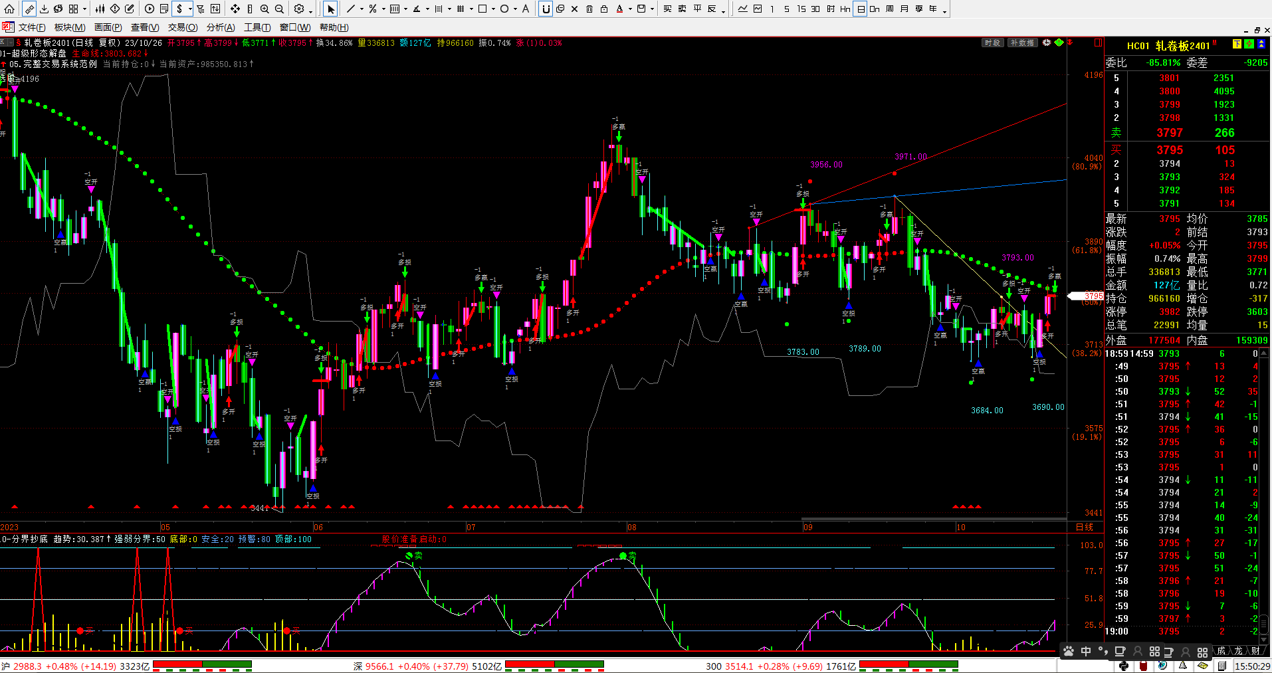
Task: Select the arrow pointer tool
Action: [x=330, y=9]
